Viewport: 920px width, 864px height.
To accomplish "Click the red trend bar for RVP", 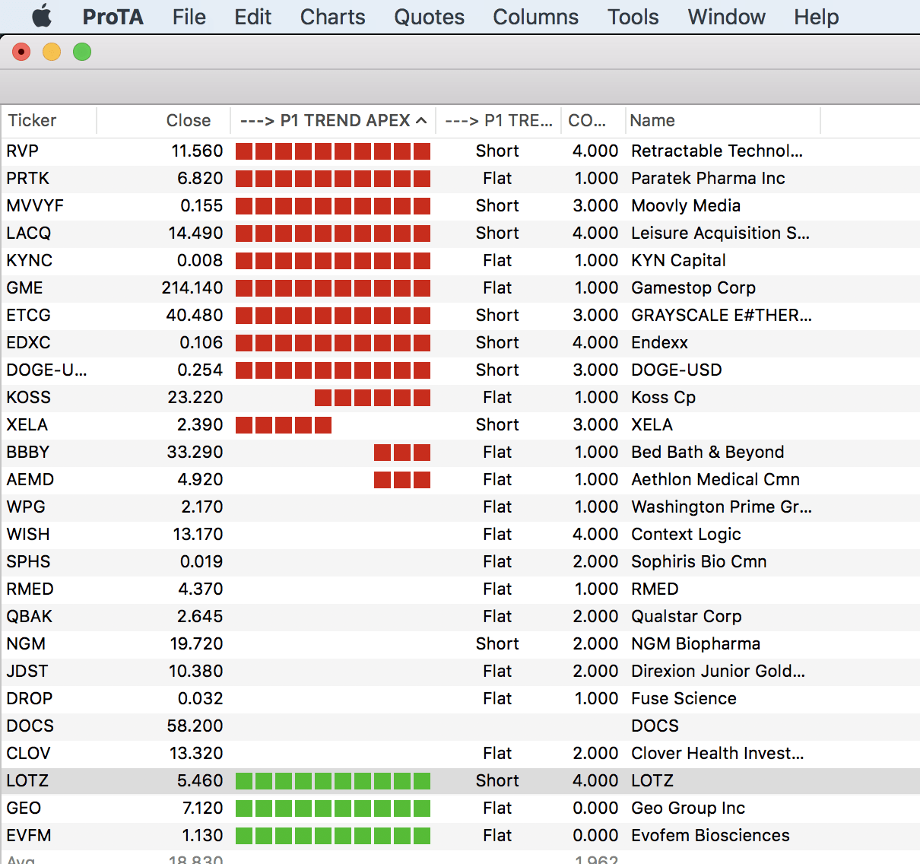I will 333,151.
